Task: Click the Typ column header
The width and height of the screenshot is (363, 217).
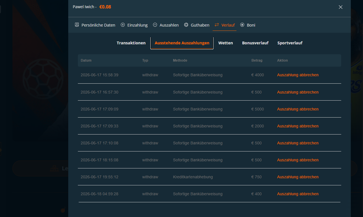Action: coord(145,60)
